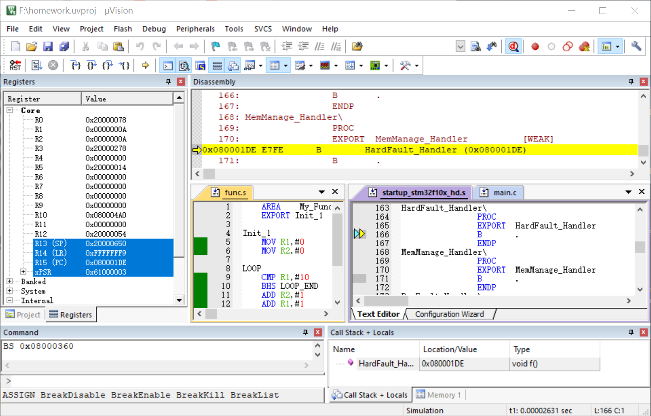Toggle the Symbols Window icon
The height and width of the screenshot is (416, 651).
[200, 66]
